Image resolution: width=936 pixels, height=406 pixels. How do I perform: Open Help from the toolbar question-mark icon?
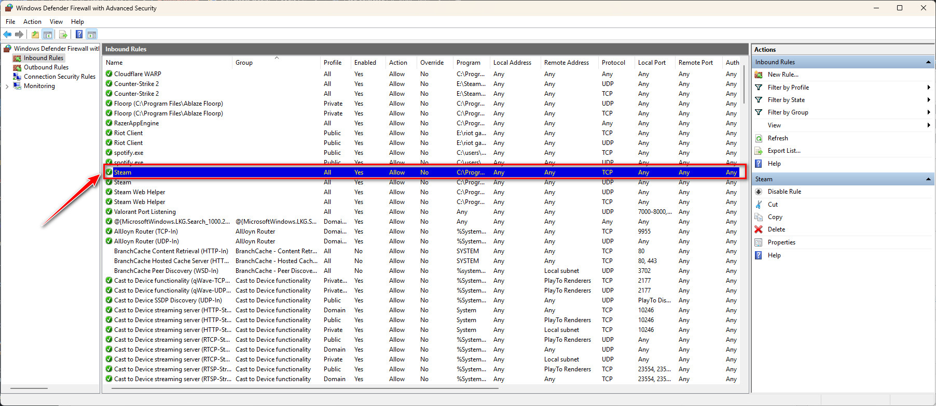click(79, 35)
